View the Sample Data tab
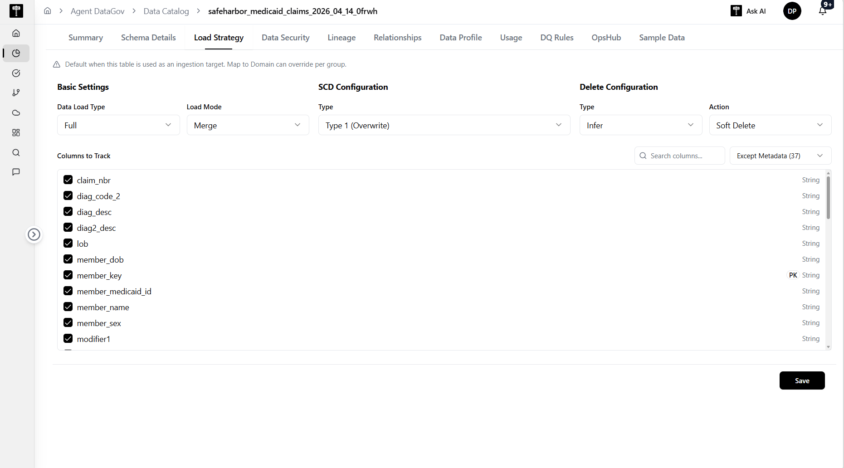 [662, 38]
